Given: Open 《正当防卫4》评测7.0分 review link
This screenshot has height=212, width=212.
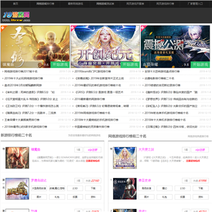Looking at the screenshot, I should 32,106.
